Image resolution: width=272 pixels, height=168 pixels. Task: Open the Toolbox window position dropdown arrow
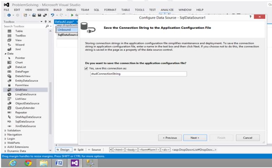tap(41, 22)
